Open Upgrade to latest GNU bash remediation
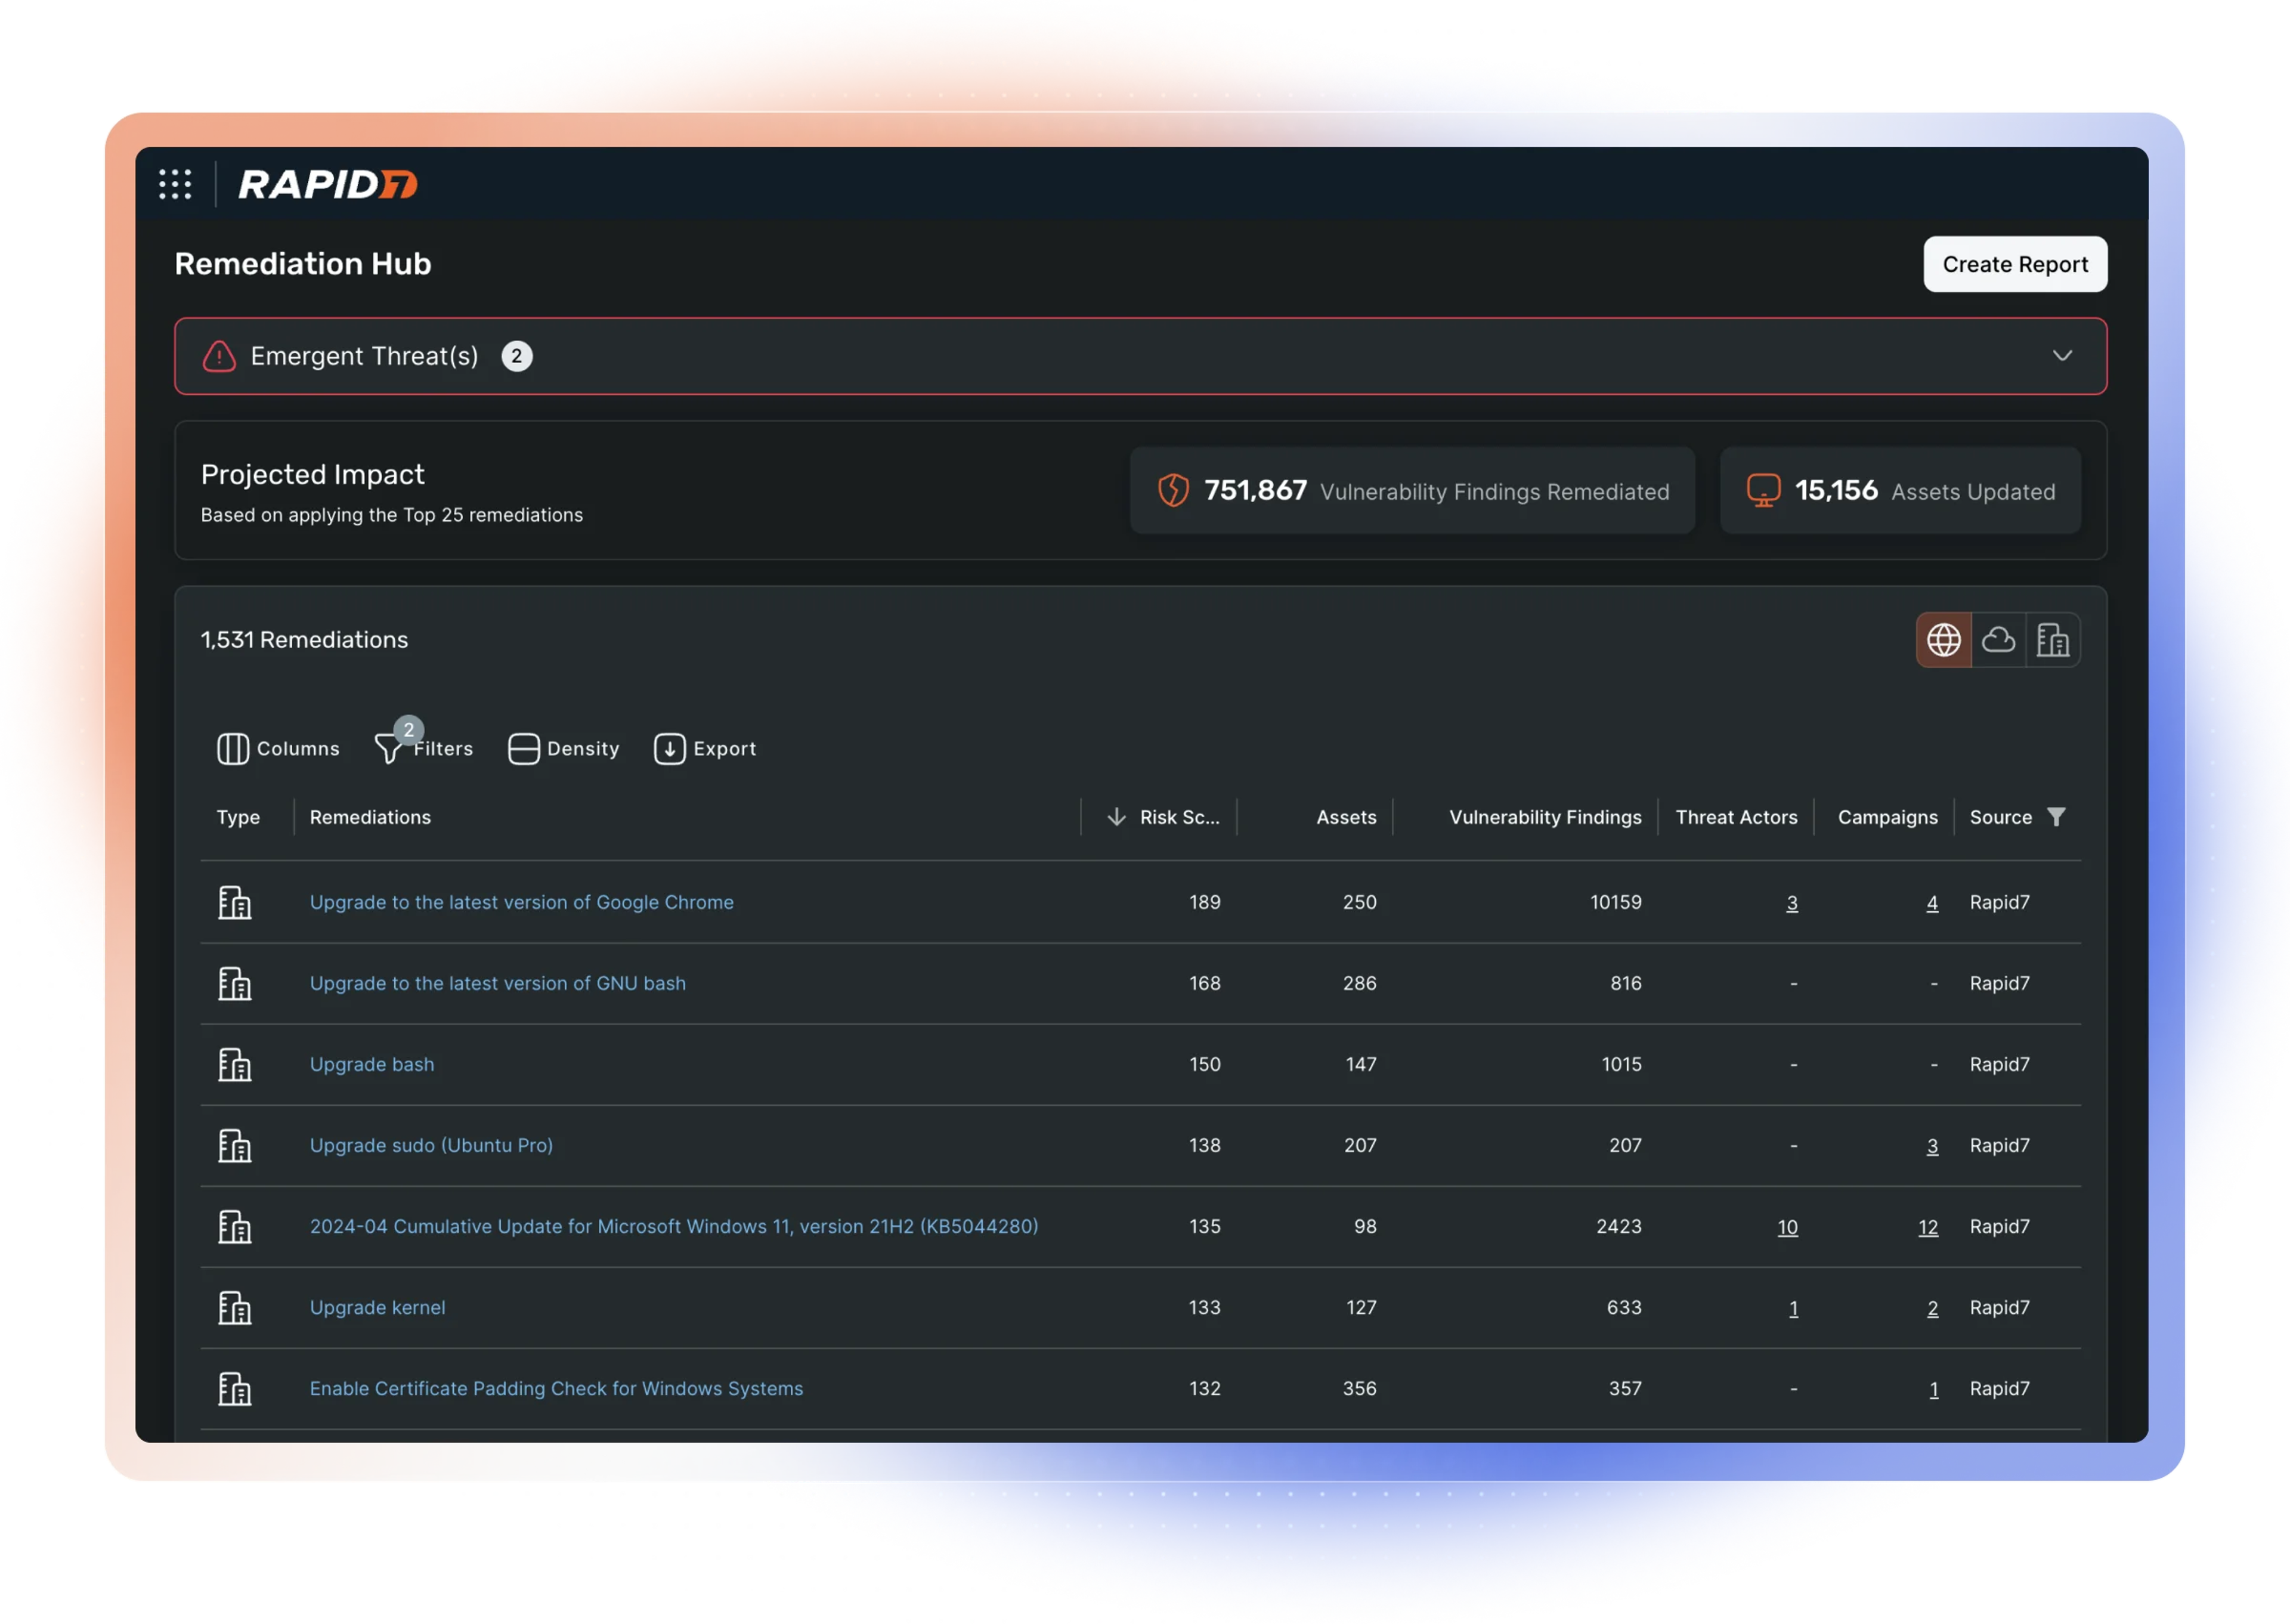2290x1624 pixels. click(498, 983)
